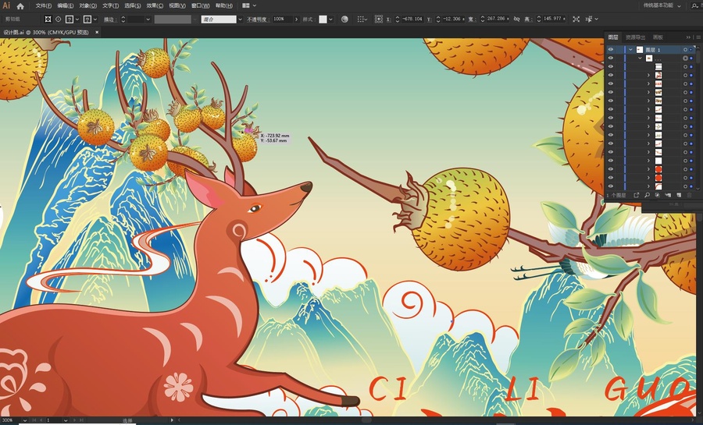703x425 pixels.
Task: Increase stroke weight with the stepper arrows
Action: click(123, 17)
